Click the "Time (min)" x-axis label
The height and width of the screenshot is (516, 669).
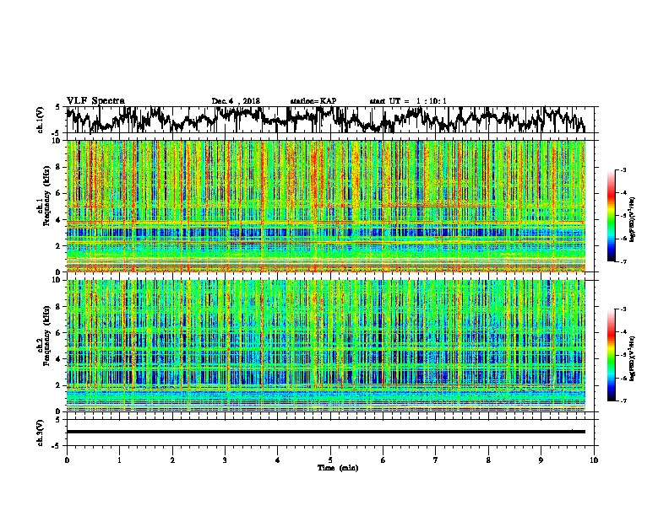pyautogui.click(x=338, y=468)
